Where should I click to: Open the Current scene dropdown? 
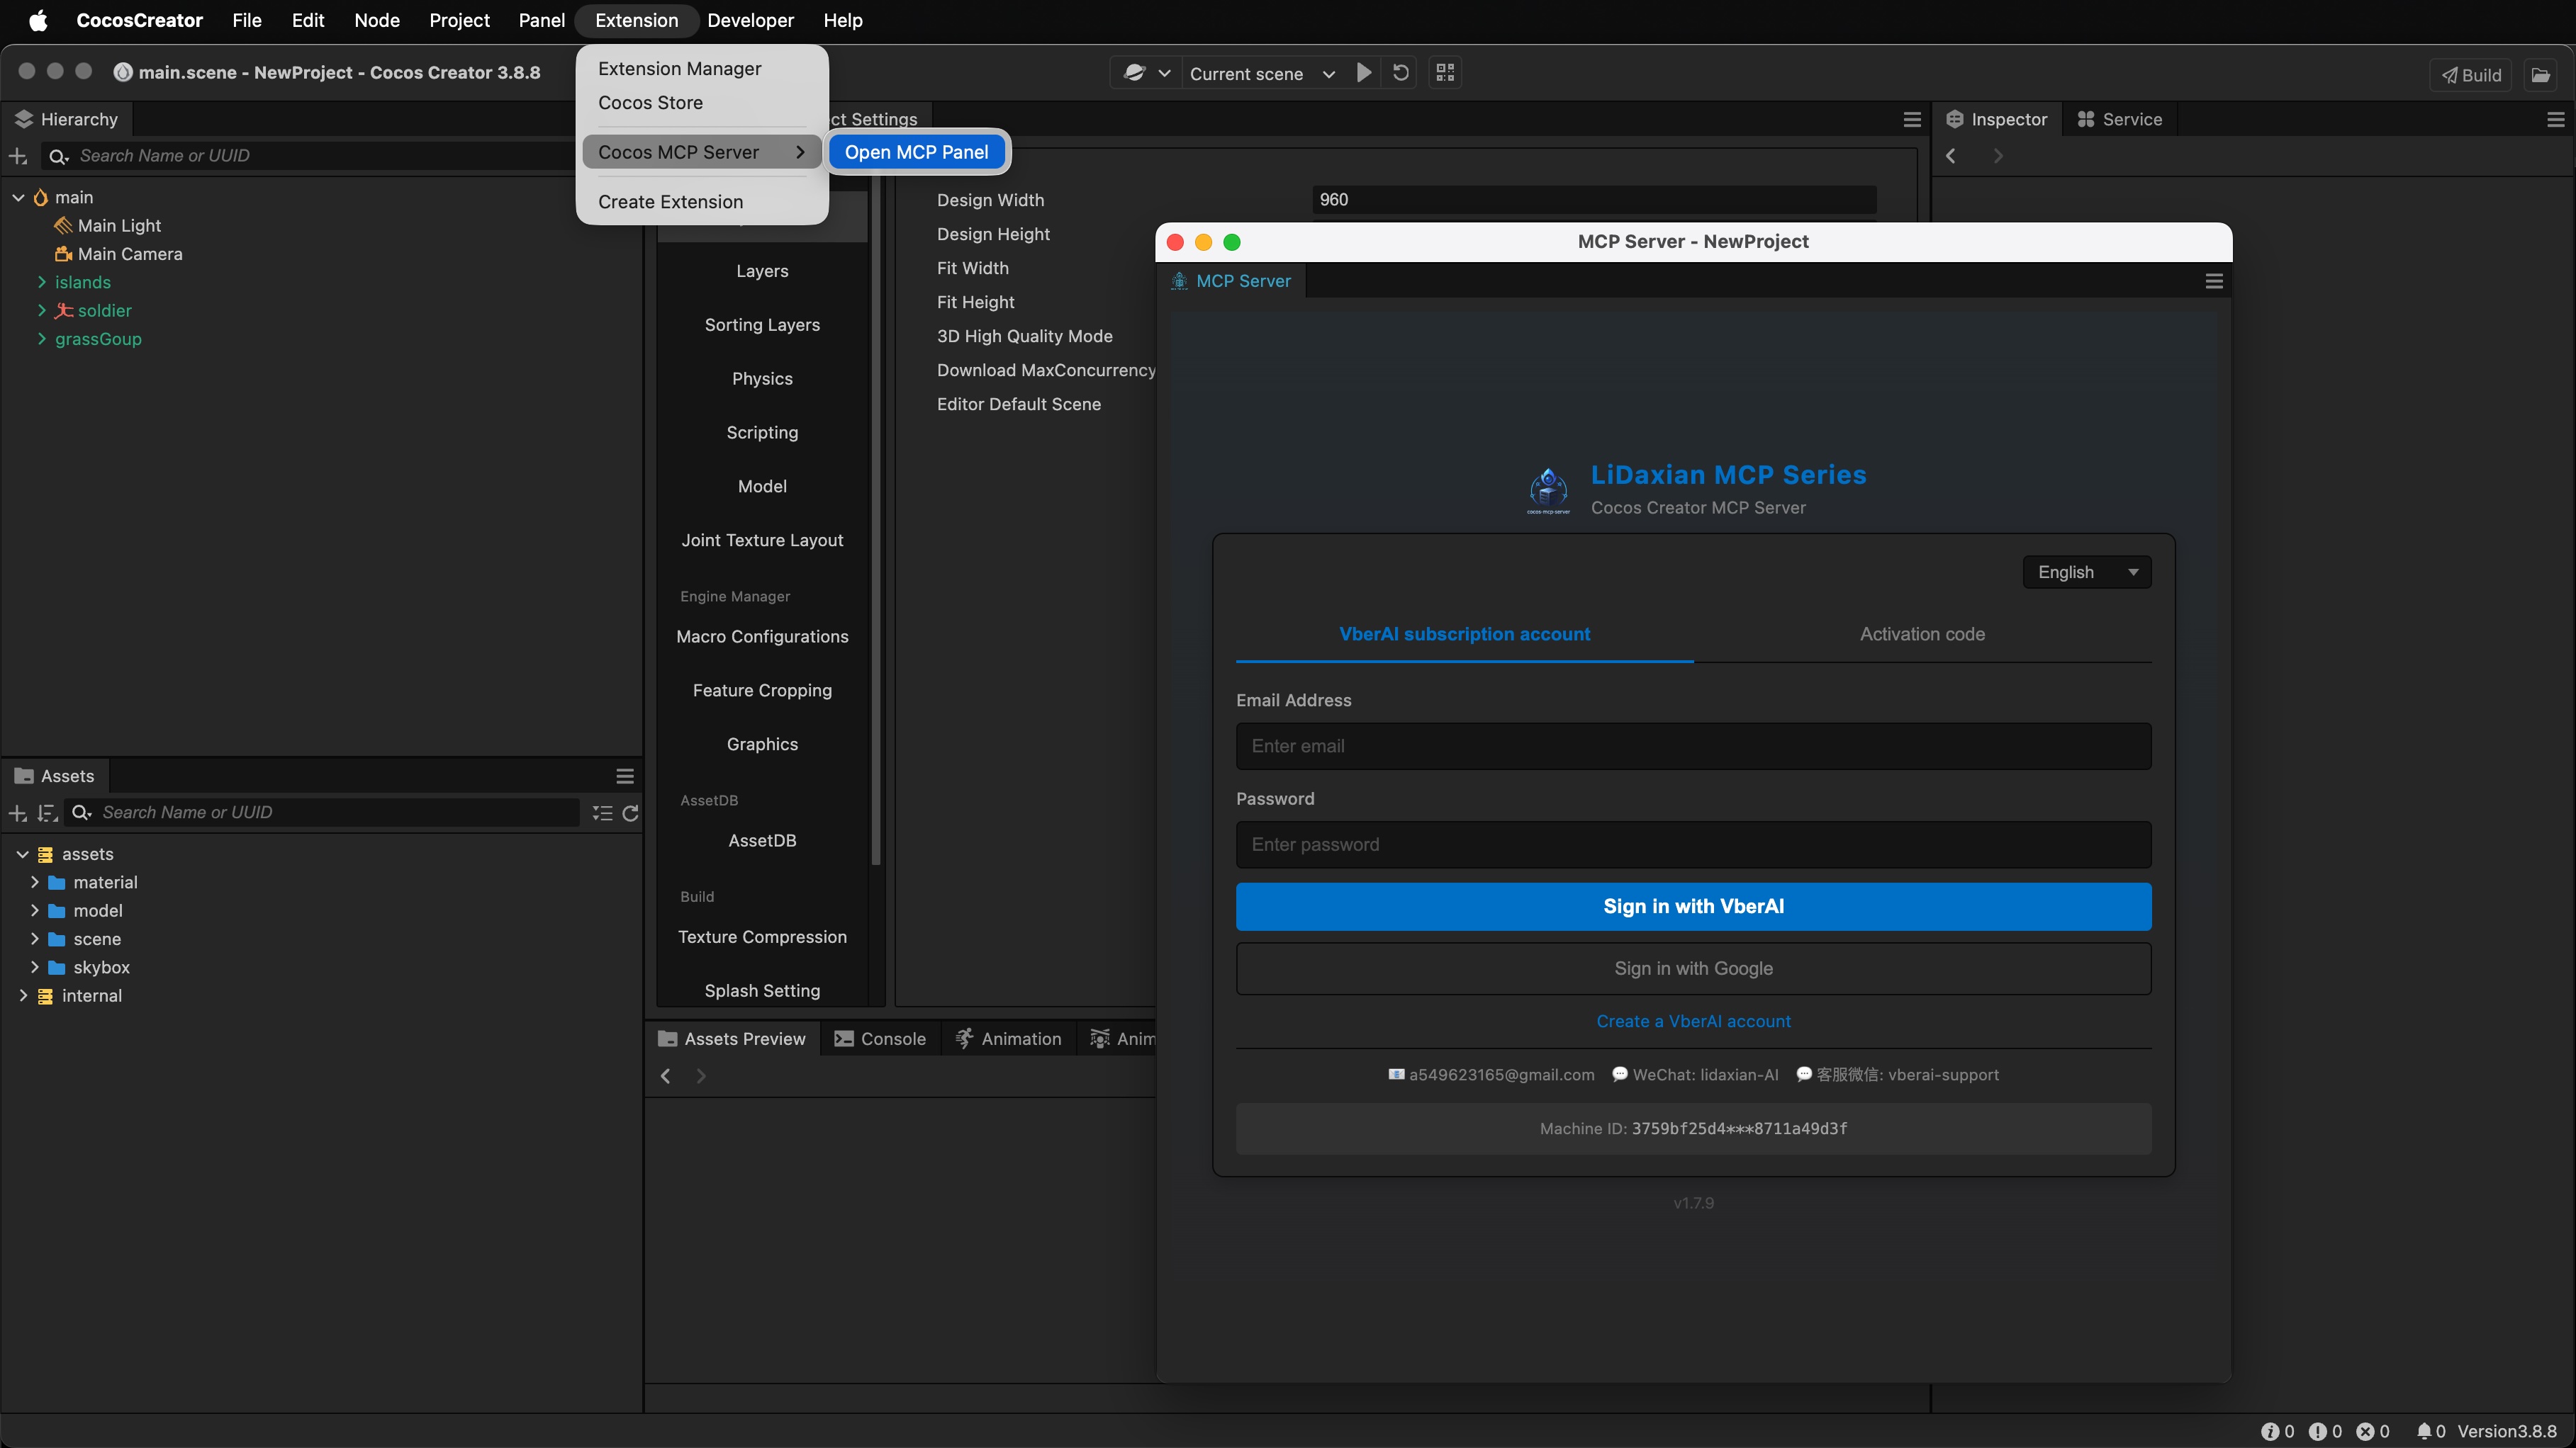point(1262,73)
